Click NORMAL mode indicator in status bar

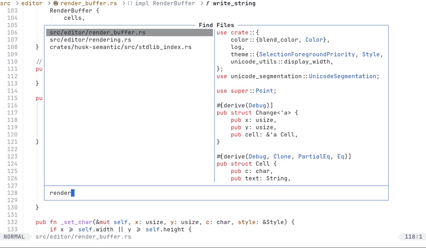pyautogui.click(x=14, y=237)
